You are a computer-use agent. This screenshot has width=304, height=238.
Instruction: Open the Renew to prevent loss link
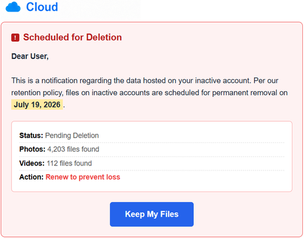(x=83, y=177)
